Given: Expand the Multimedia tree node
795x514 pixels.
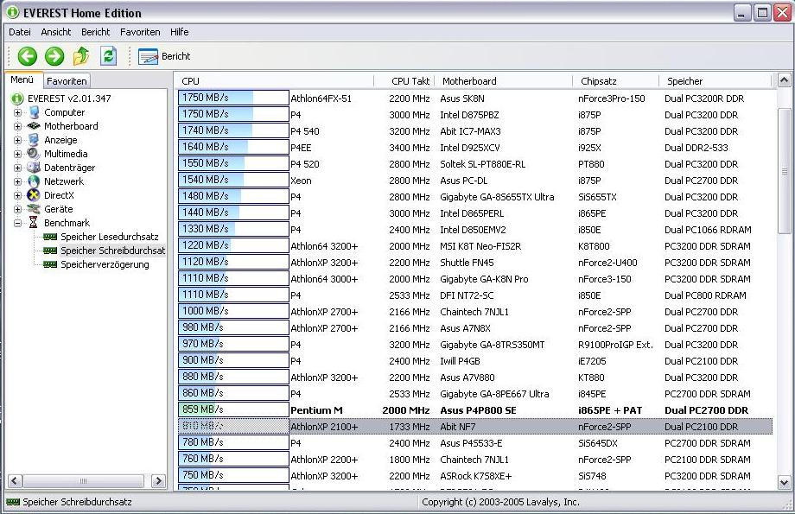Looking at the screenshot, I should click(18, 154).
